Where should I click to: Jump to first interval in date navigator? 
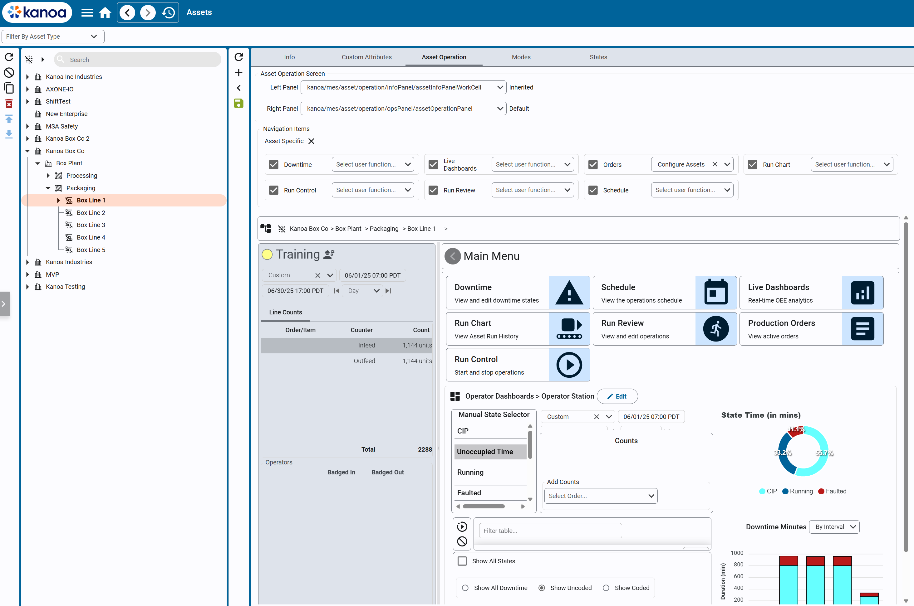coord(337,291)
